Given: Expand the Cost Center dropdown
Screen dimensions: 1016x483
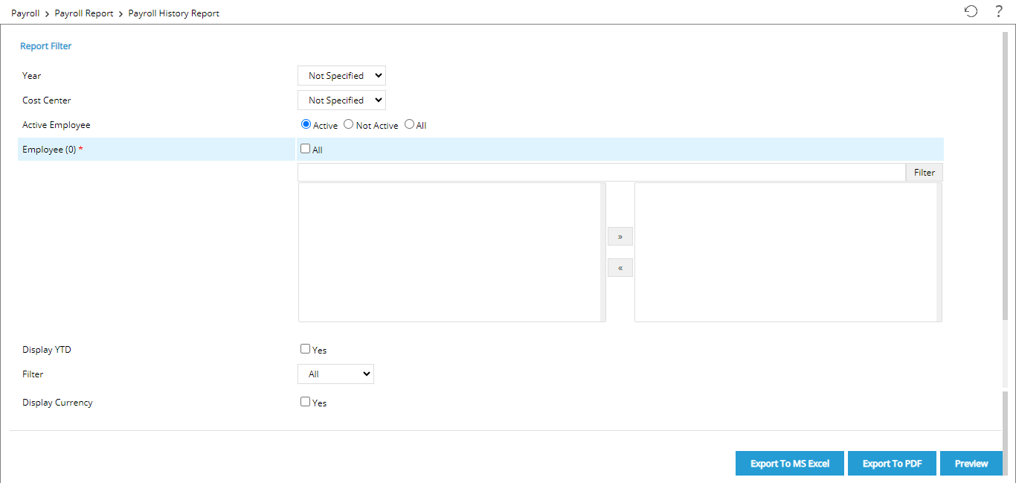Looking at the screenshot, I should 341,100.
